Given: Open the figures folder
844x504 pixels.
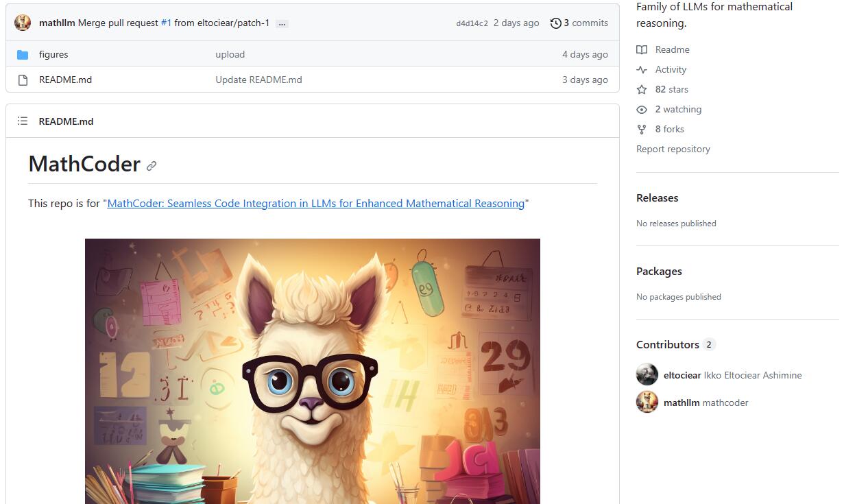Looking at the screenshot, I should [53, 54].
